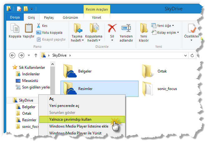Click the quick access Properties icon
Screen dimensions: 210x146
pos(19,9)
